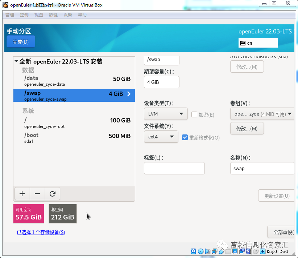
Task: Click the USB devices status icon
Action: point(222,251)
